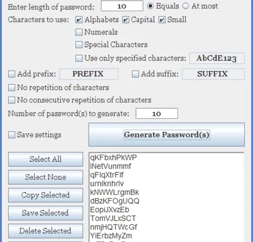Enable Special Characters checkbox

pos(79,45)
